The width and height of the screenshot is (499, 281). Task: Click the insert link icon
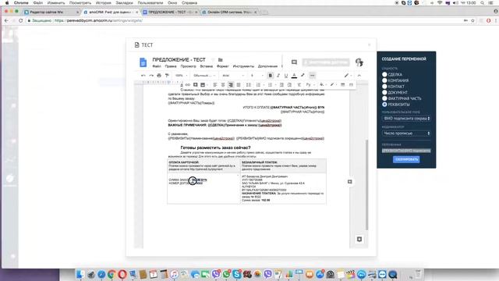pos(188,85)
